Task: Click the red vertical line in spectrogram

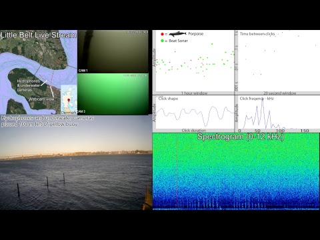Action: pyautogui.click(x=177, y=171)
